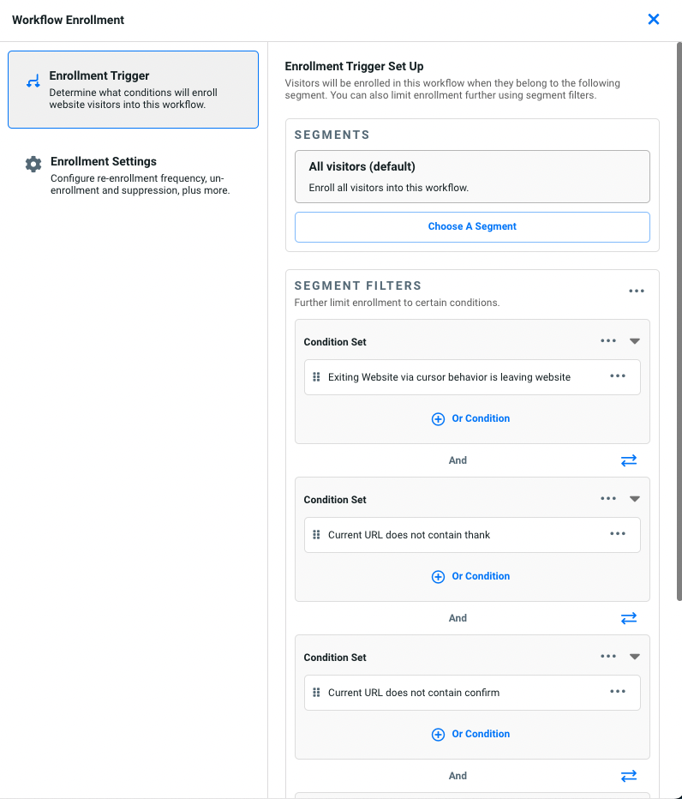Collapse the second Condition Set

click(x=635, y=499)
